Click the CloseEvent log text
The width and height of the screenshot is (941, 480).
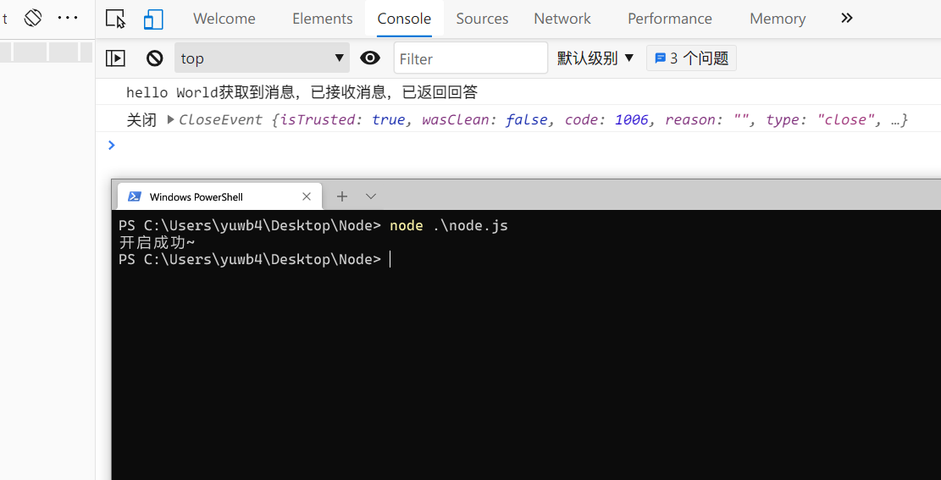(x=543, y=119)
